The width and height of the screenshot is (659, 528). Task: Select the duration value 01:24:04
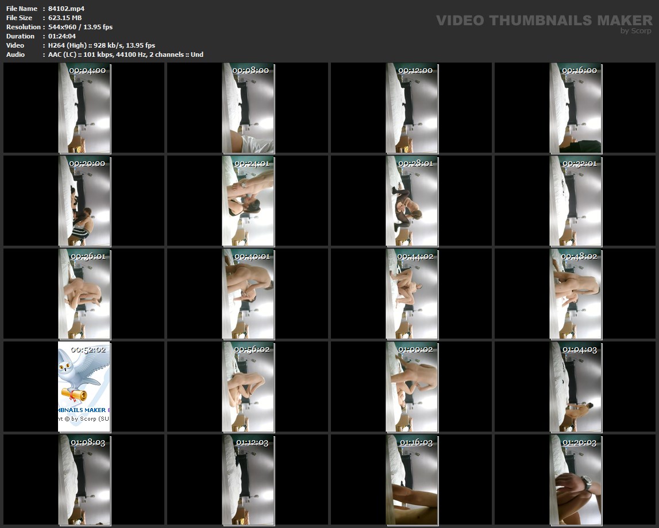point(63,36)
